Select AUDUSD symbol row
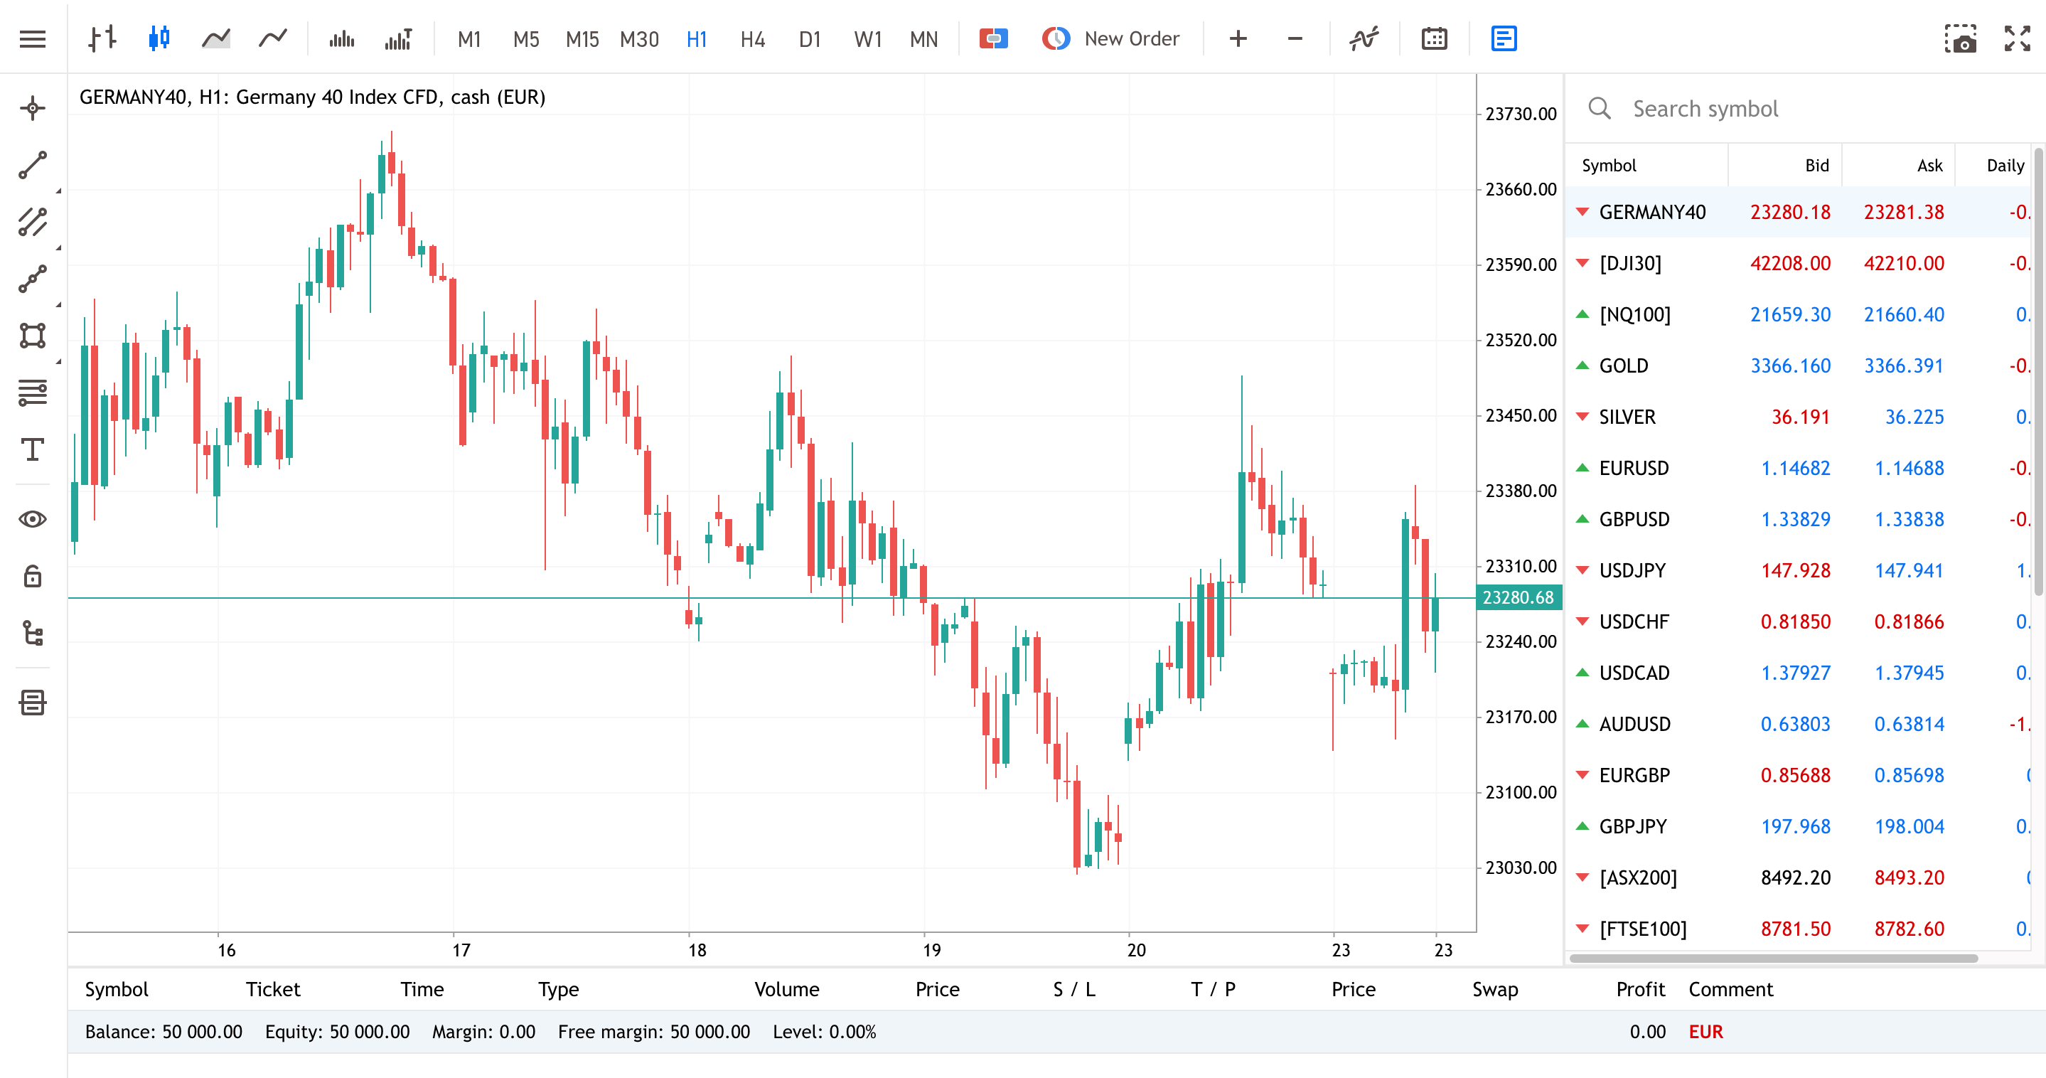The image size is (2046, 1078). (x=1798, y=725)
